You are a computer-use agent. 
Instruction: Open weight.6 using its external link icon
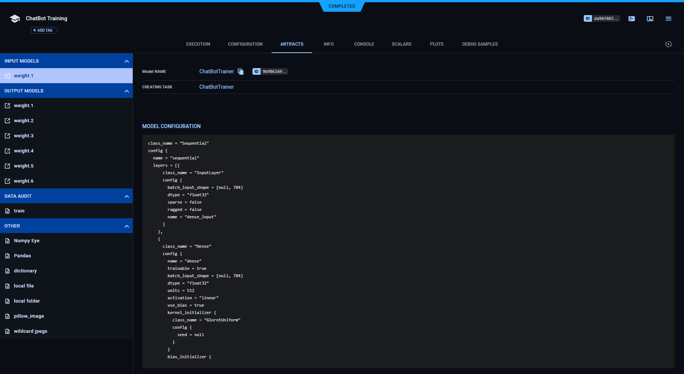(7, 181)
